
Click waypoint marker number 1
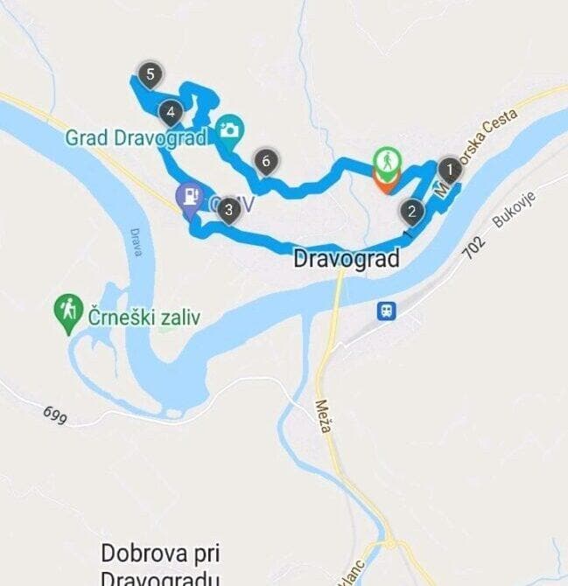tap(450, 170)
